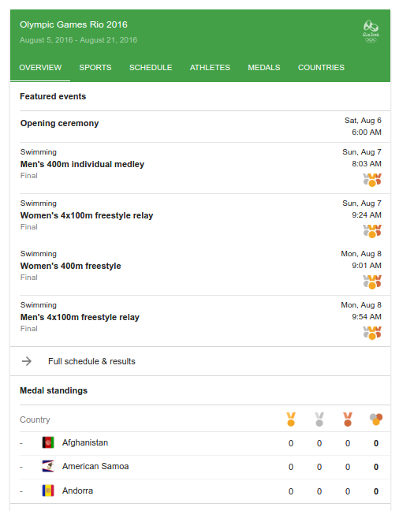
Task: Click medals icon for Men's 400m individual medley
Action: [372, 180]
